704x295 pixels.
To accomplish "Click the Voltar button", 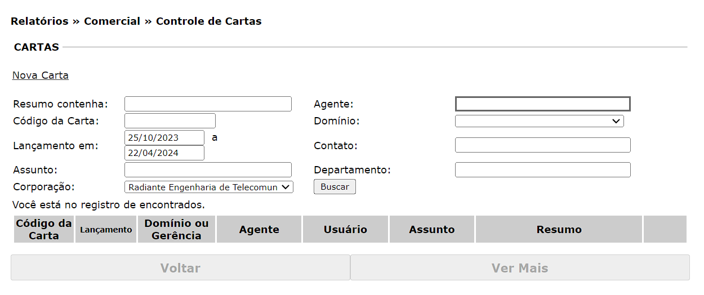I will coord(180,268).
